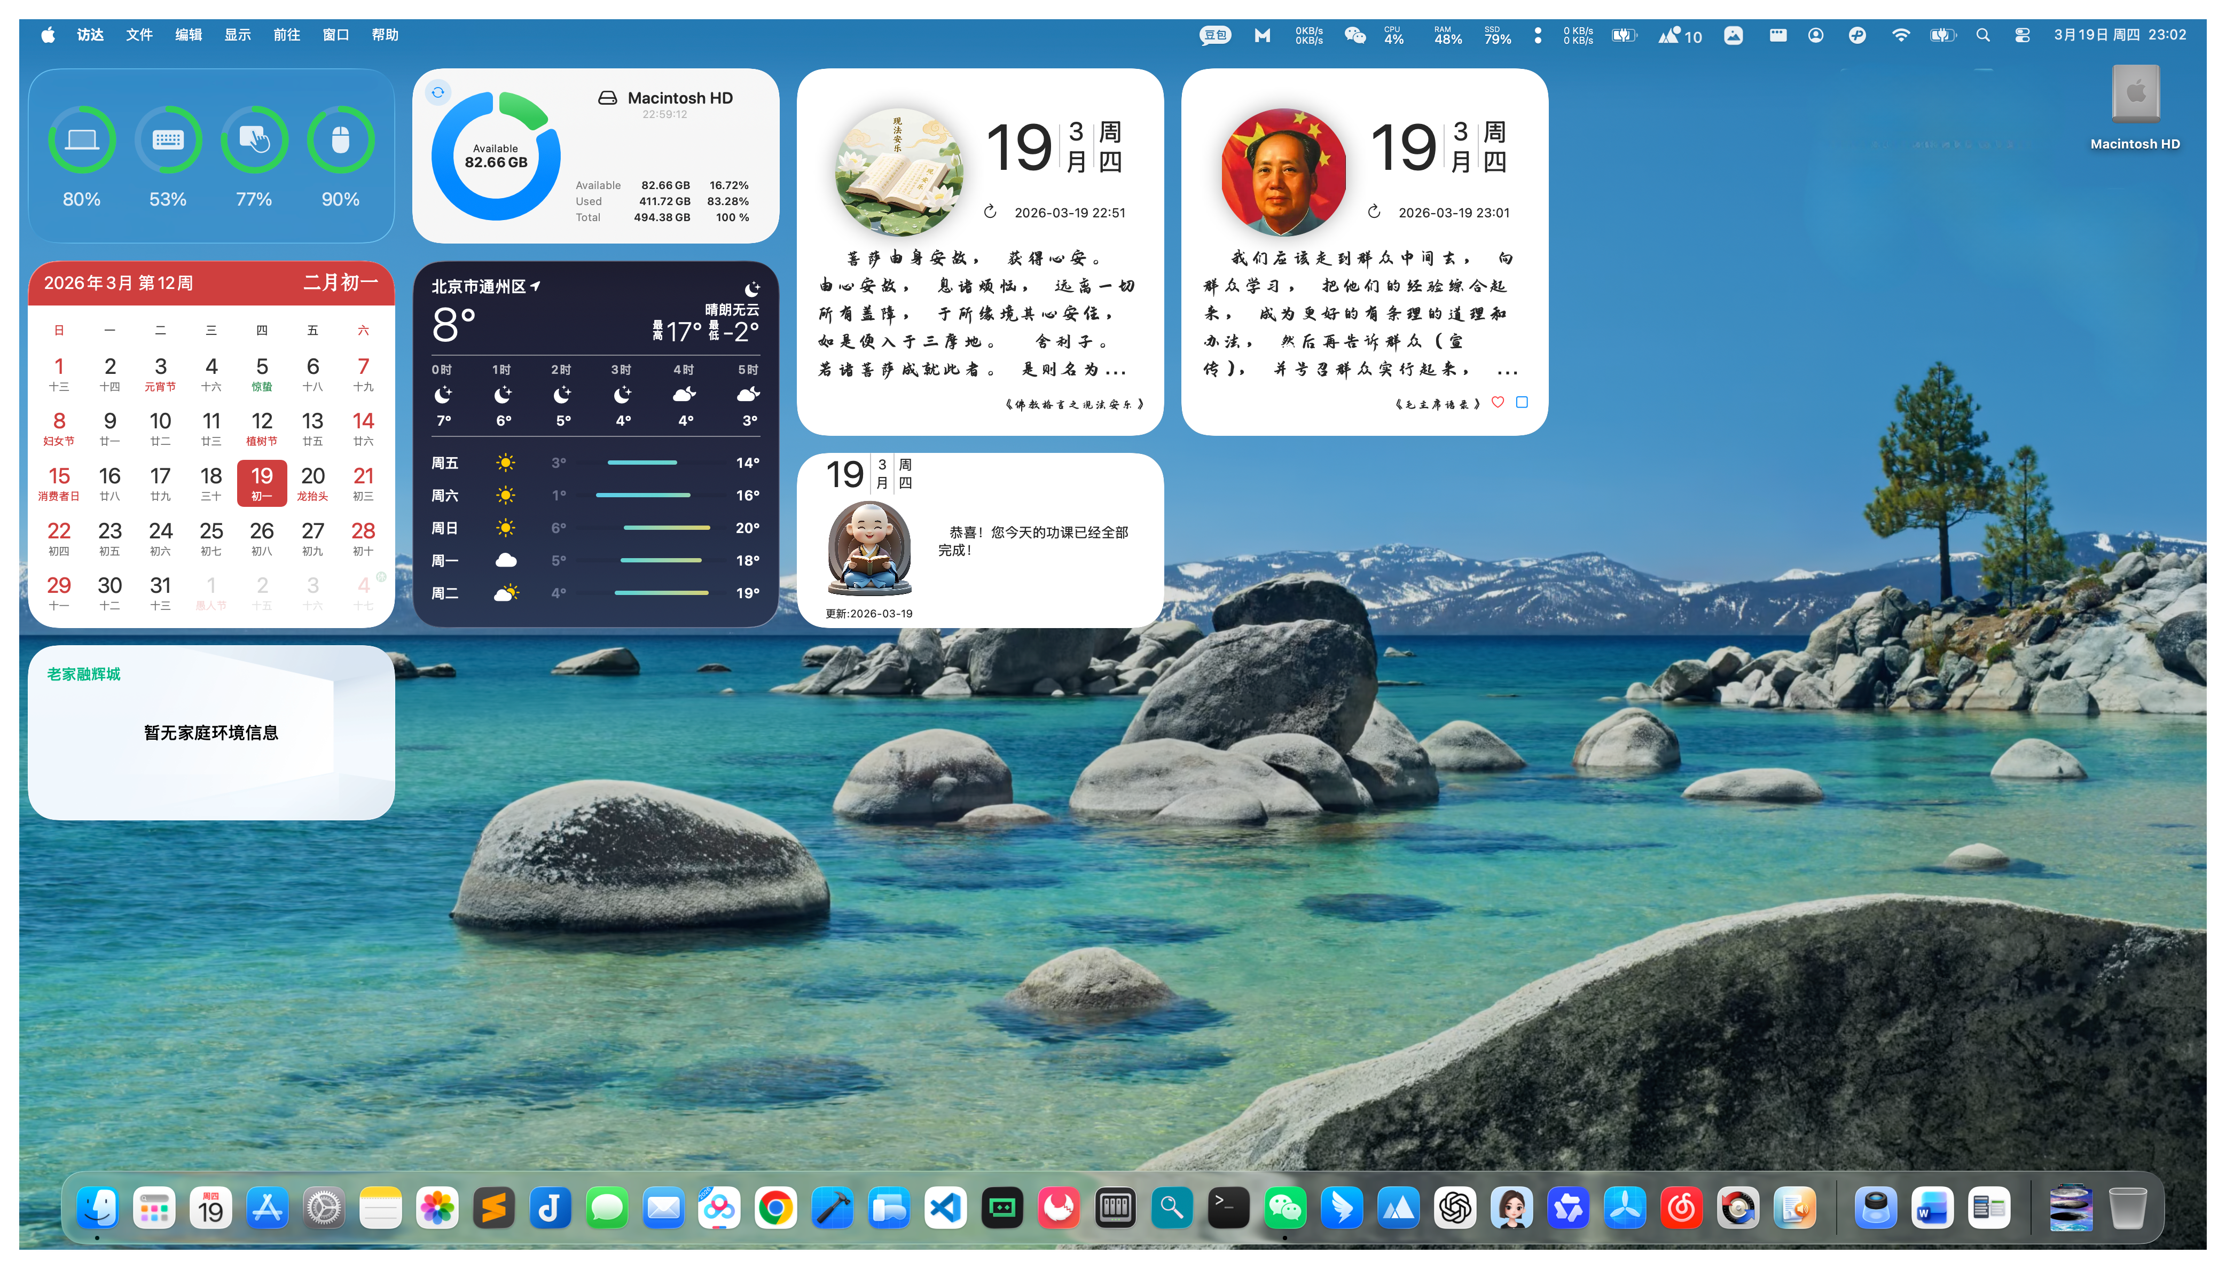Open the 窗口 menu

[335, 35]
